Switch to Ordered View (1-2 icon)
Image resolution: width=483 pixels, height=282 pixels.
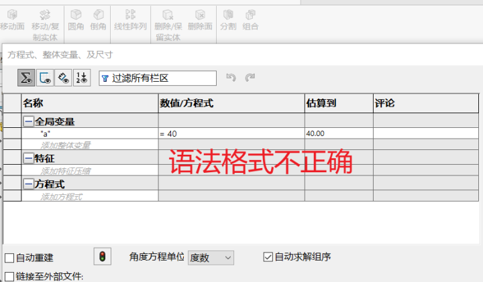(82, 78)
